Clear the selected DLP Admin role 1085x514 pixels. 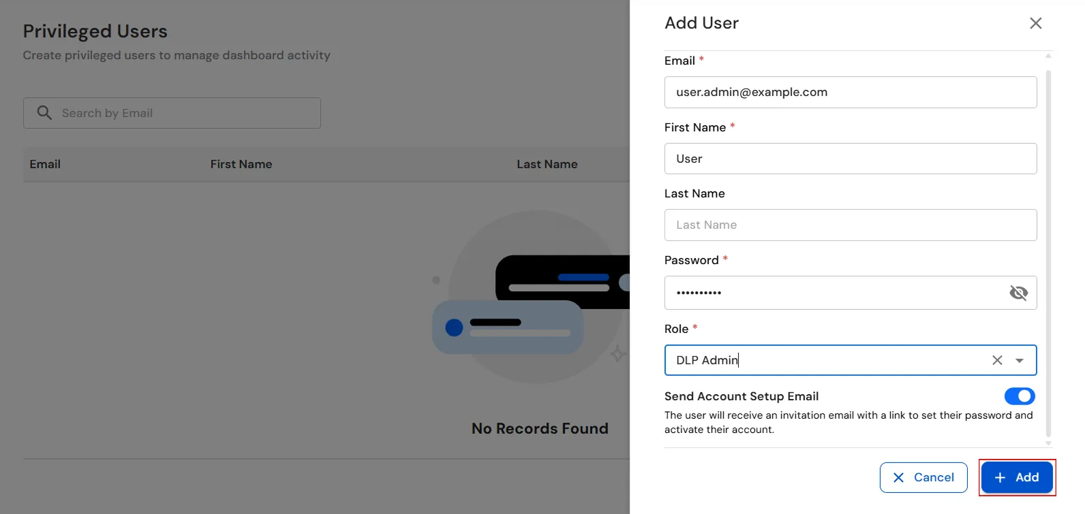click(997, 360)
